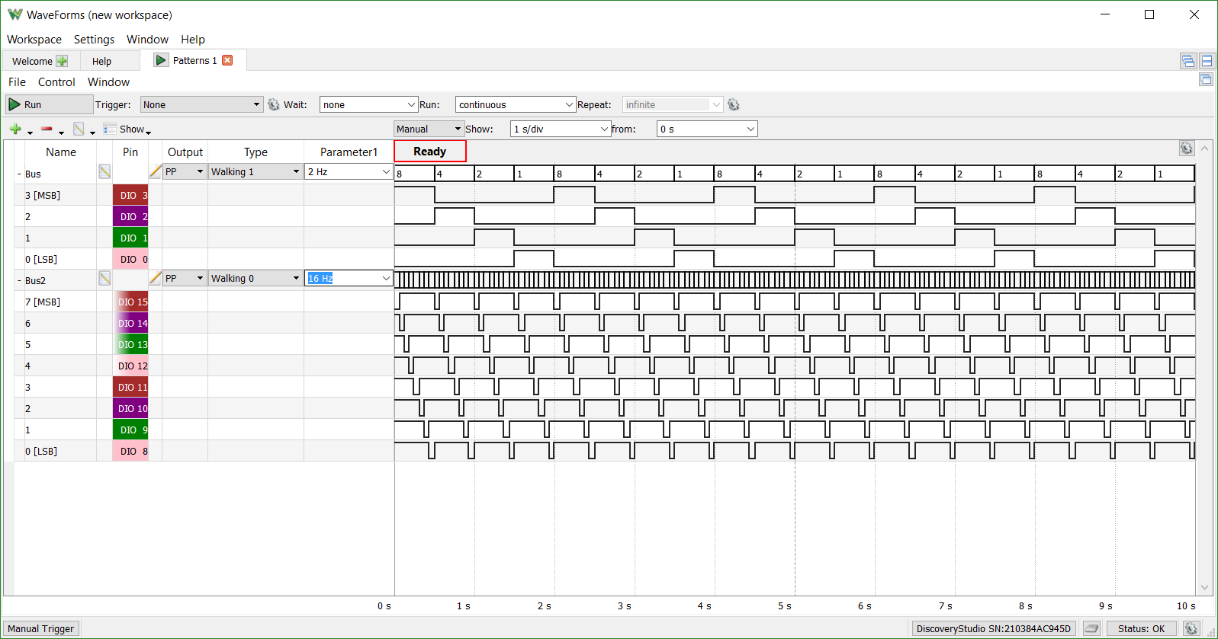Open the Run mode dropdown showing continuous

click(515, 104)
